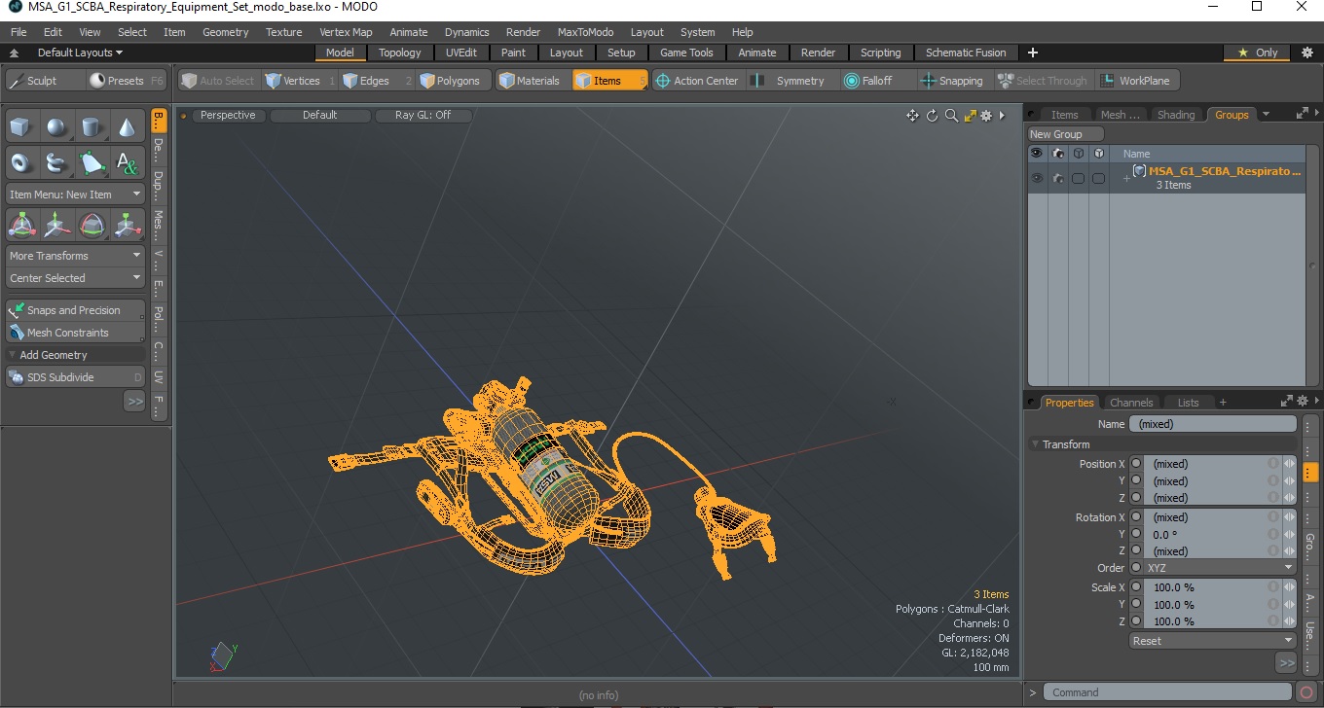Switch to the UVEdit layout tab
The image size is (1324, 708).
click(461, 53)
